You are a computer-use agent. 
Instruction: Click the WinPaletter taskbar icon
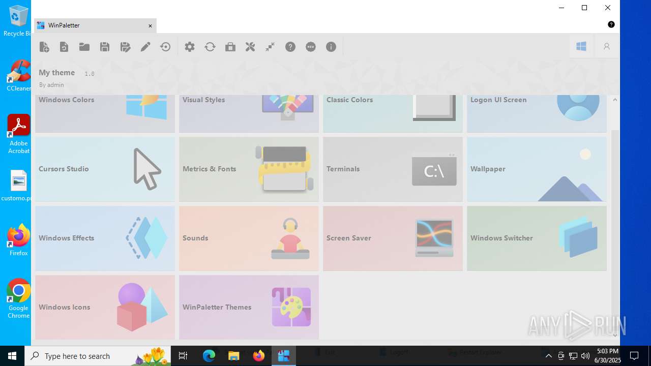[x=284, y=356]
